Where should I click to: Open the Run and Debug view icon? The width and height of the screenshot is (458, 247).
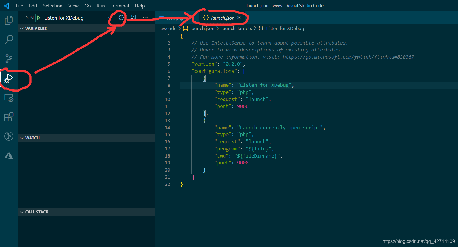pos(9,78)
